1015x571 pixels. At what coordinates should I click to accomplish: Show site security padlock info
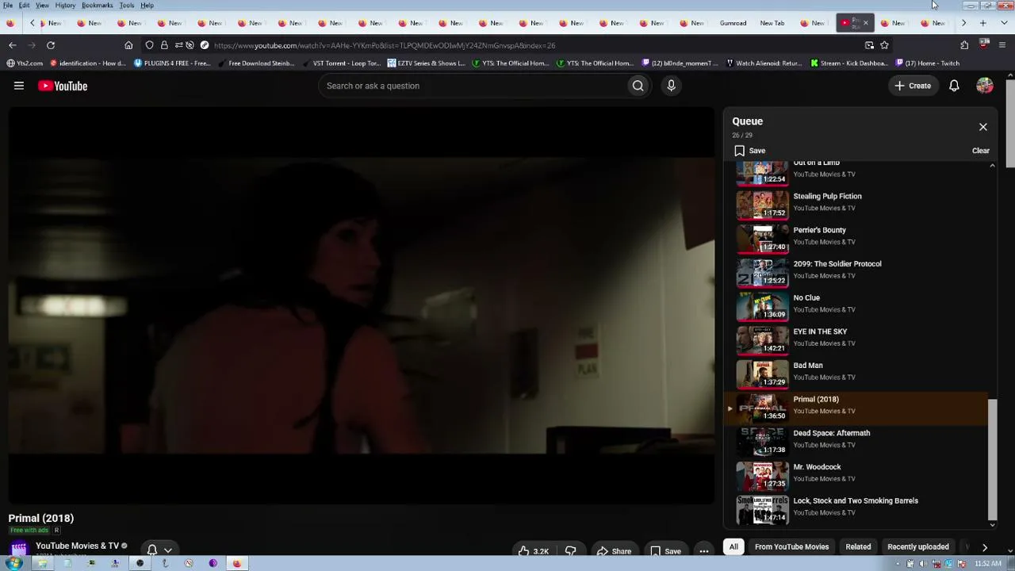click(164, 45)
